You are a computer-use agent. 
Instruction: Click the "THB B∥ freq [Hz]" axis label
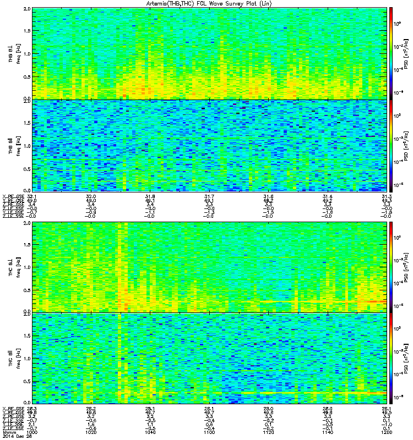tap(15, 146)
